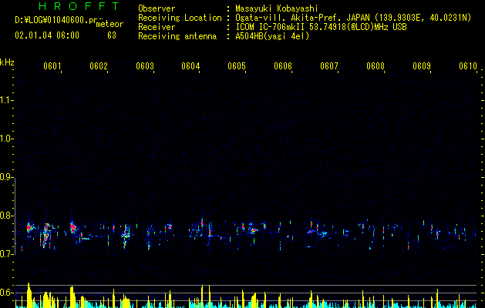The image size is (485, 308).
Task: Click the Ogata-vill. Akita-Pref. receiving location value
Action: [353, 18]
